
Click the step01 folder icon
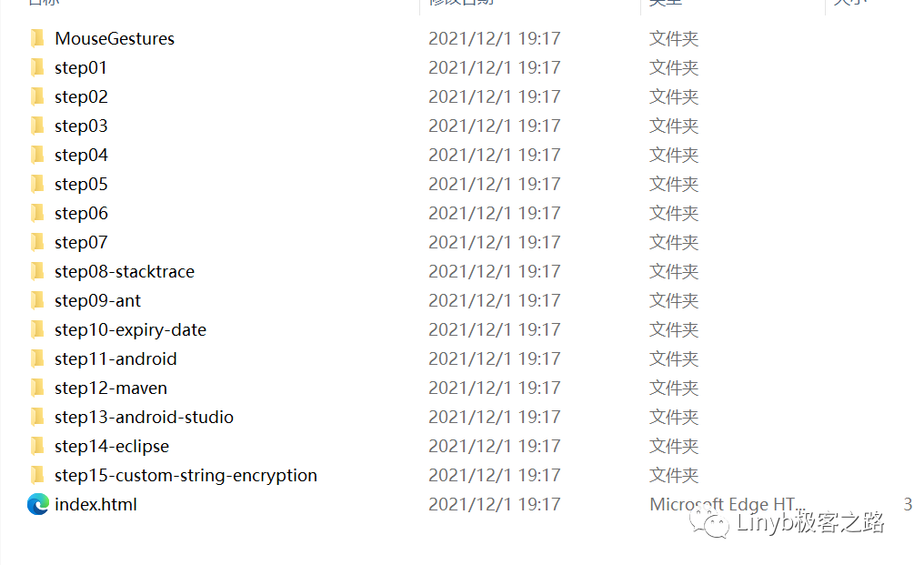coord(37,67)
